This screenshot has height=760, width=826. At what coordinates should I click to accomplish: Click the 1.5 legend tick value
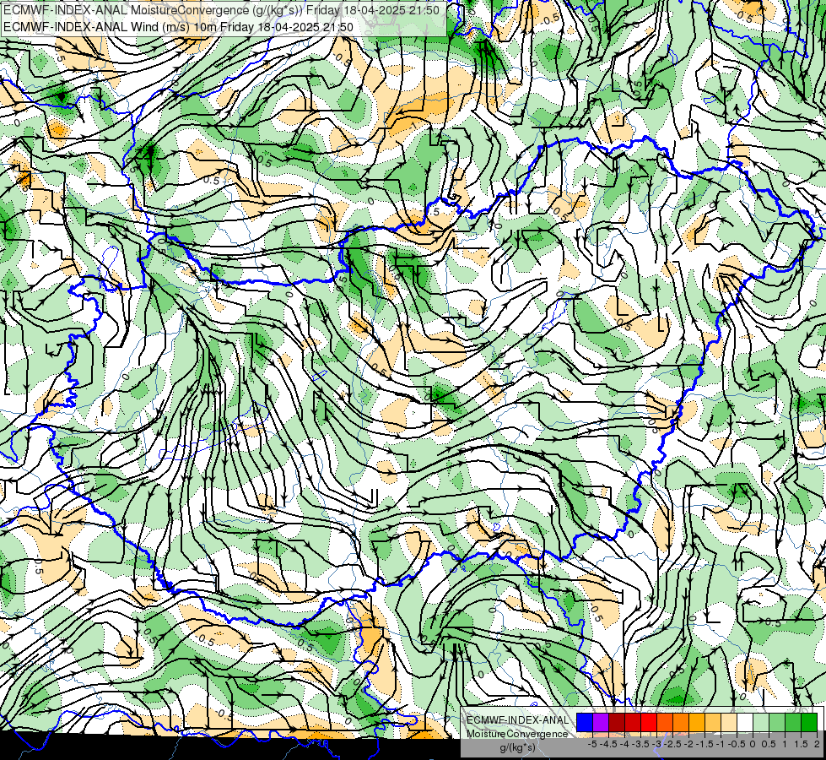click(801, 744)
